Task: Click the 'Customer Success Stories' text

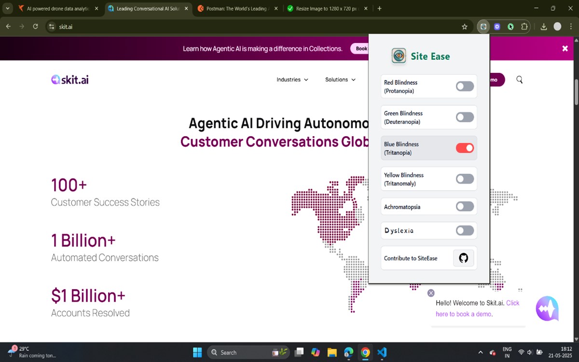Action: [105, 202]
